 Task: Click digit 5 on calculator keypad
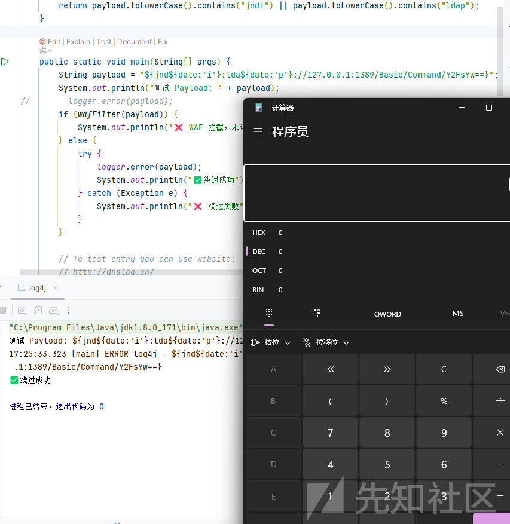[387, 464]
